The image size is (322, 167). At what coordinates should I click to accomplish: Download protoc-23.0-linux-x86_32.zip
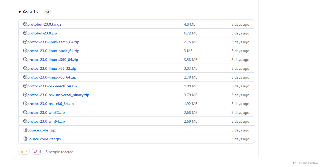(x=52, y=68)
